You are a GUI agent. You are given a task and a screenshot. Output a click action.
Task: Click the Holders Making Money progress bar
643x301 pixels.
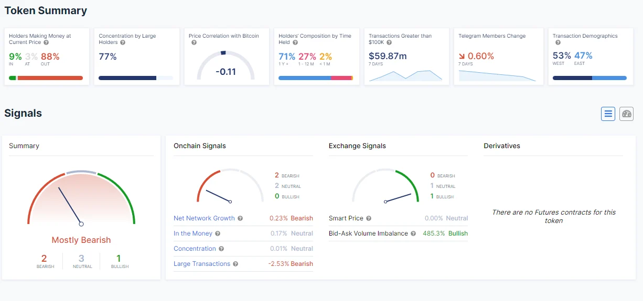point(46,78)
